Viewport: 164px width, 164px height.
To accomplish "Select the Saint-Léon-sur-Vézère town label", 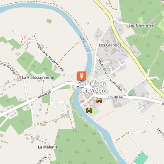I will pos(93,87).
